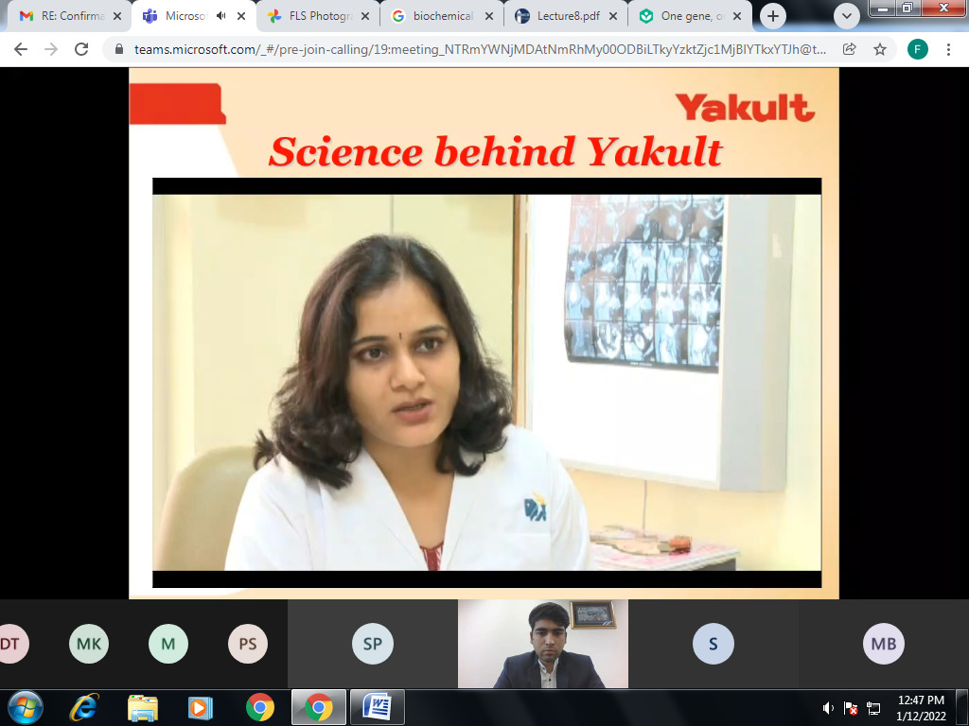Close the RE: Confirma Gmail tab
969x726 pixels.
(x=117, y=16)
